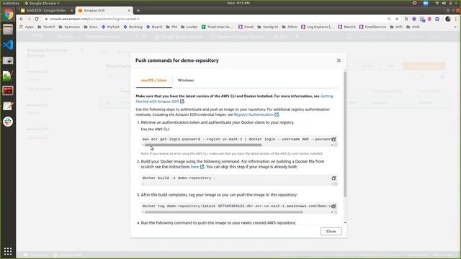Go back in browser history
461x259 pixels.
(x=21, y=19)
